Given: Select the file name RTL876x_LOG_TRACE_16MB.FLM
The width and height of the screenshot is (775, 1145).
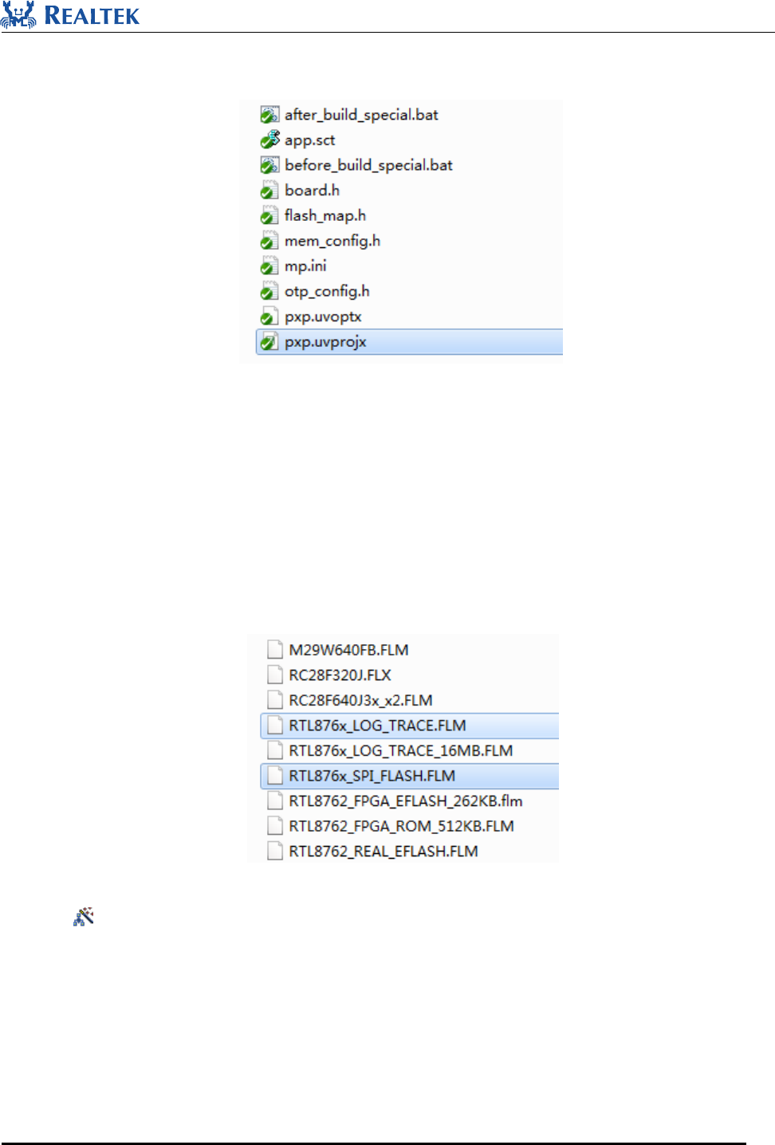Looking at the screenshot, I should 400,750.
